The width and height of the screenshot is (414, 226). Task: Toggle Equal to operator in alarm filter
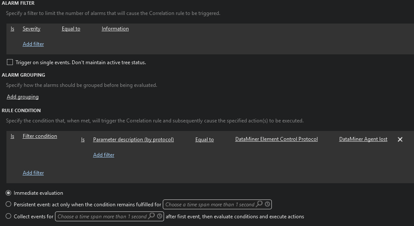pyautogui.click(x=71, y=29)
